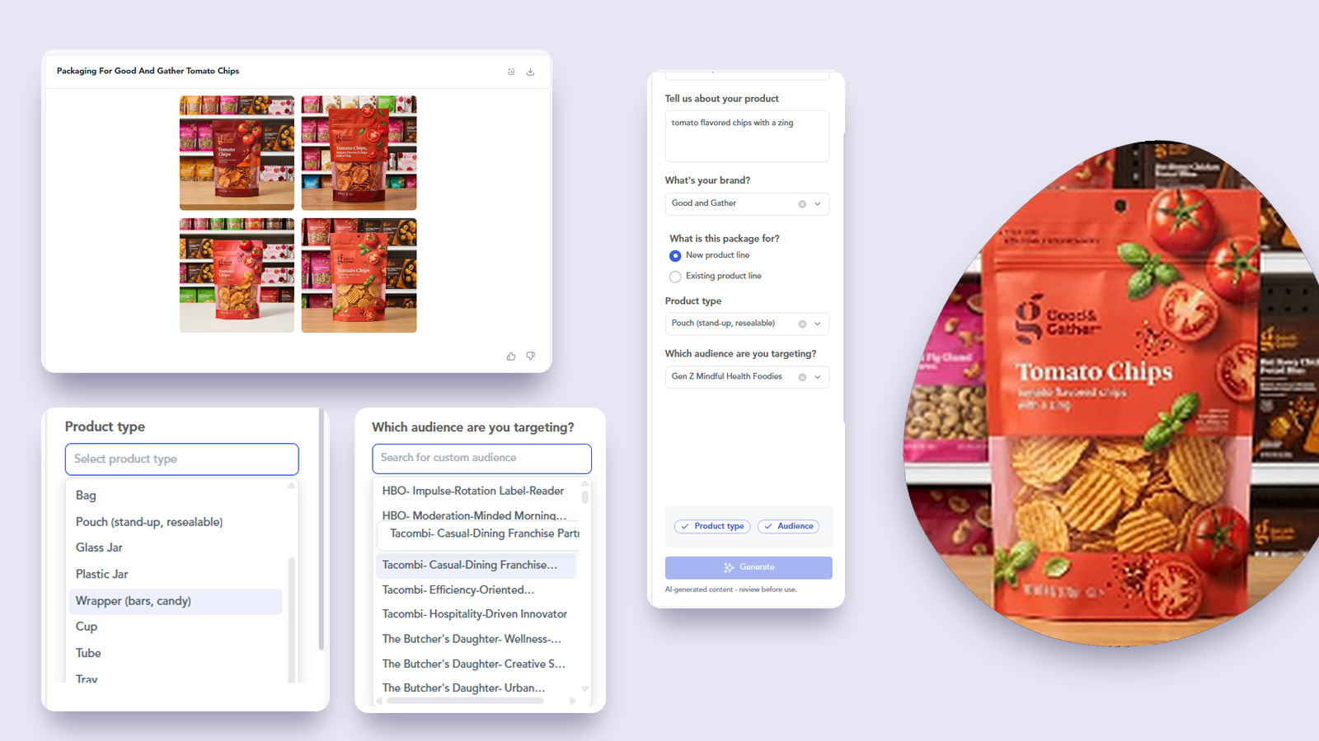1319x741 pixels.
Task: Click the audience list horizontal scrollbar
Action: 465,701
